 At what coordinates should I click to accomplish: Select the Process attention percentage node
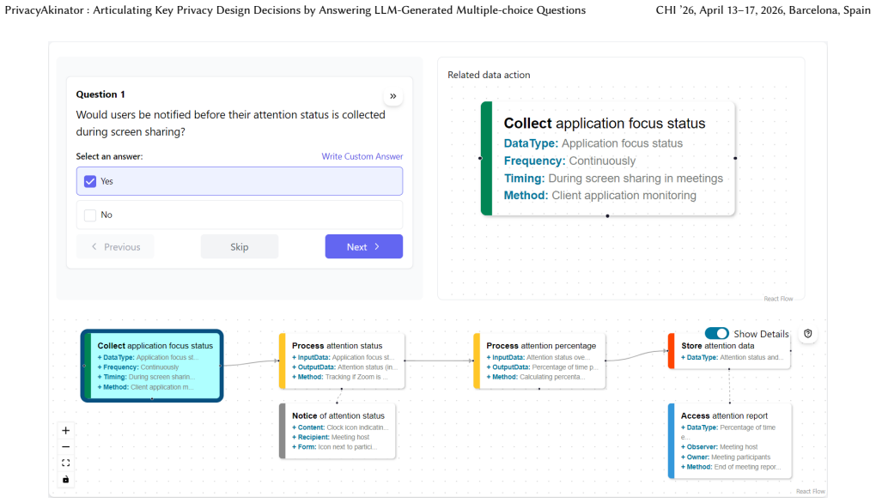(539, 361)
